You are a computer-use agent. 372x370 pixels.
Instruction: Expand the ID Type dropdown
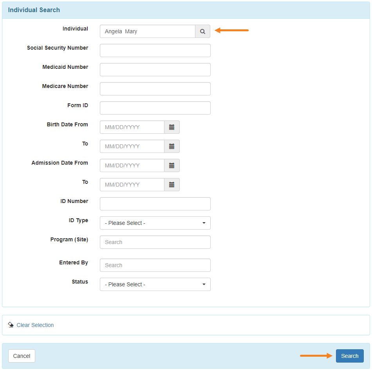pyautogui.click(x=155, y=223)
